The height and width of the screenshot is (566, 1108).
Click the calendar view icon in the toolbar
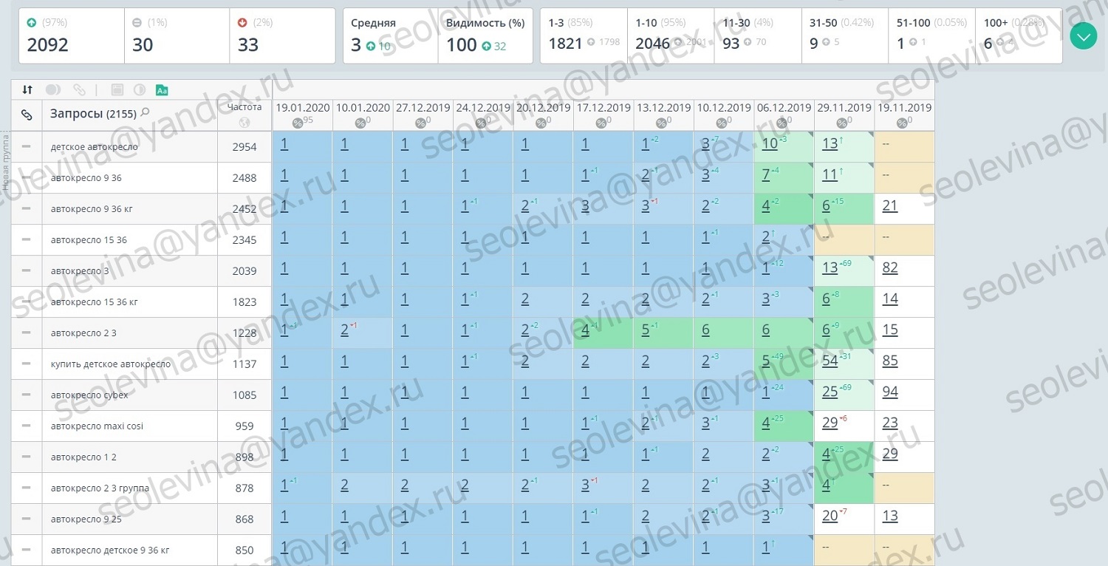coord(117,89)
